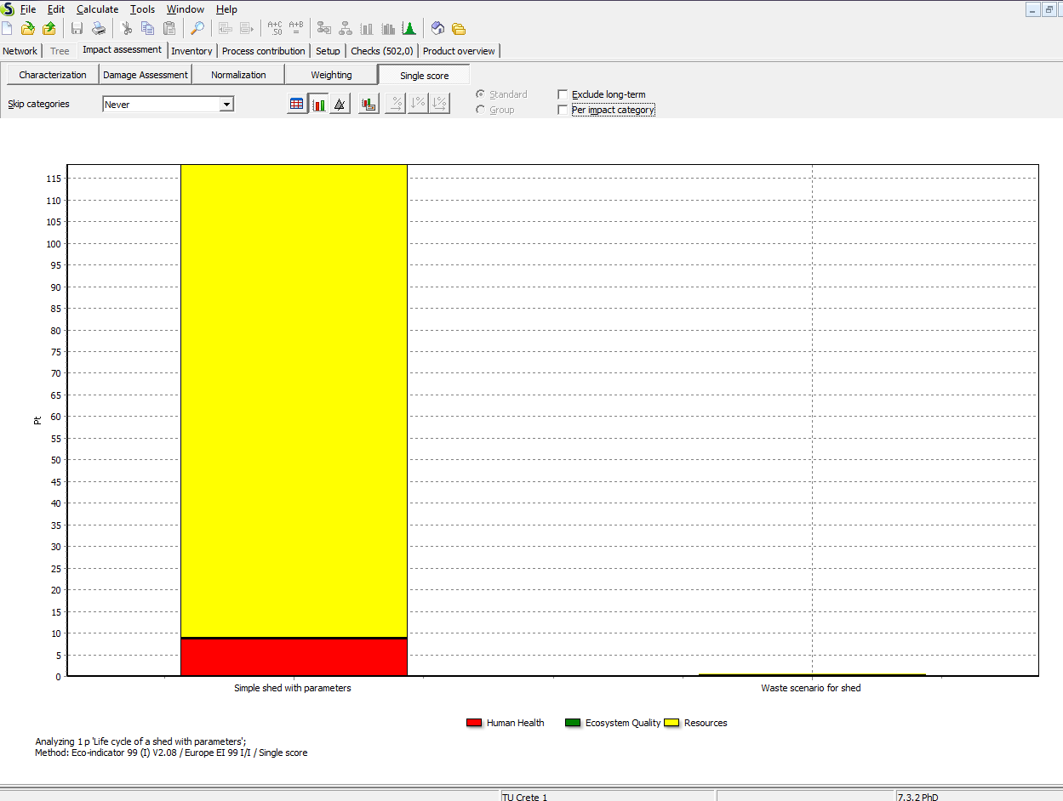Click the red Human Health legend swatch
Viewport: 1063px width, 801px height.
[475, 723]
